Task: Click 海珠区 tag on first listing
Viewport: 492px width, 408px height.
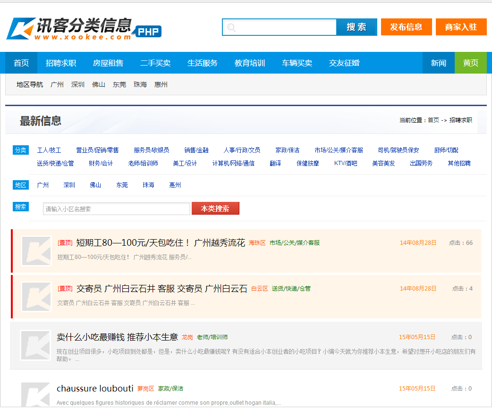Action: pos(257,243)
